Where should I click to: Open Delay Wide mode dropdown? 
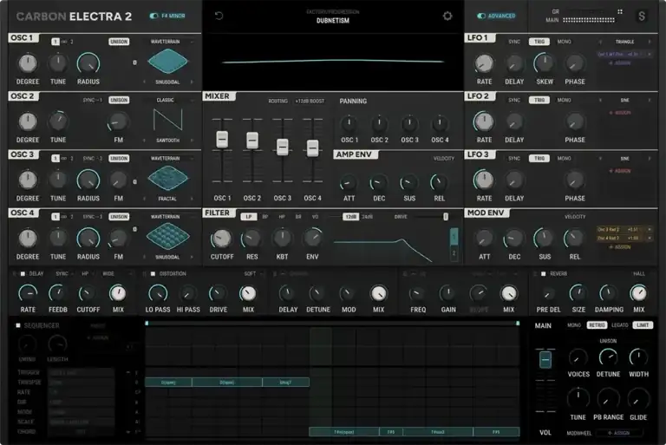tap(117, 274)
